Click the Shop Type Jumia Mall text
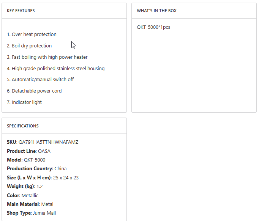 coord(44,213)
